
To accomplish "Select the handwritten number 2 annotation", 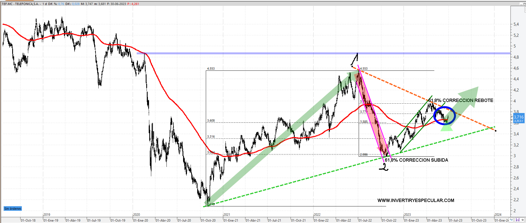I will click(384, 167).
